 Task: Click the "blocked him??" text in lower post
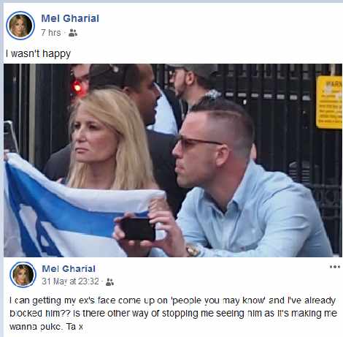pos(40,313)
